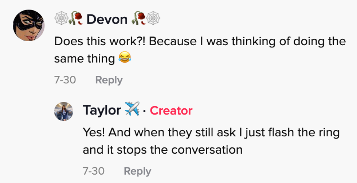The image size is (357, 183).
Task: Reply to Taylor's creator comment
Action: click(137, 171)
